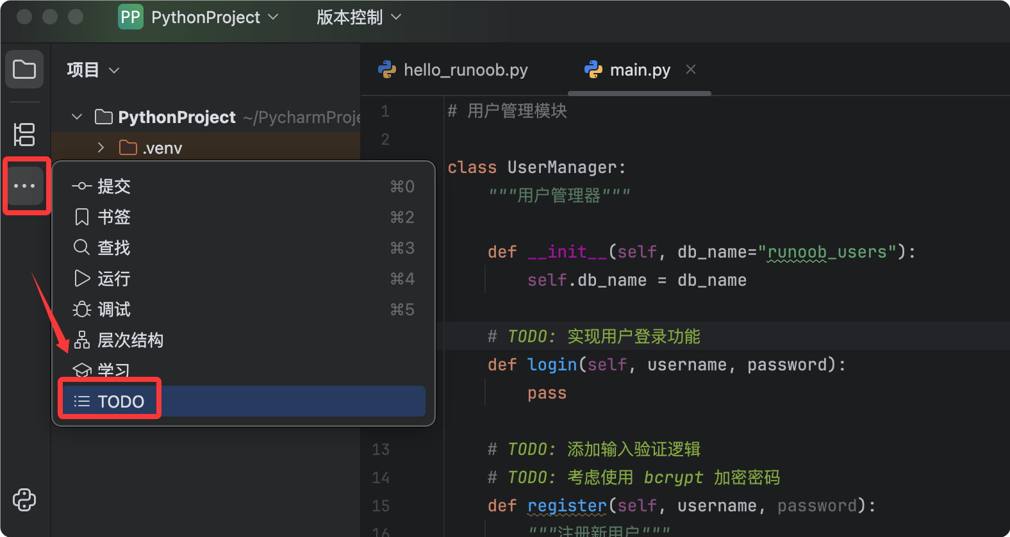Click the pass statement
This screenshot has height=537, width=1010.
pyautogui.click(x=547, y=393)
